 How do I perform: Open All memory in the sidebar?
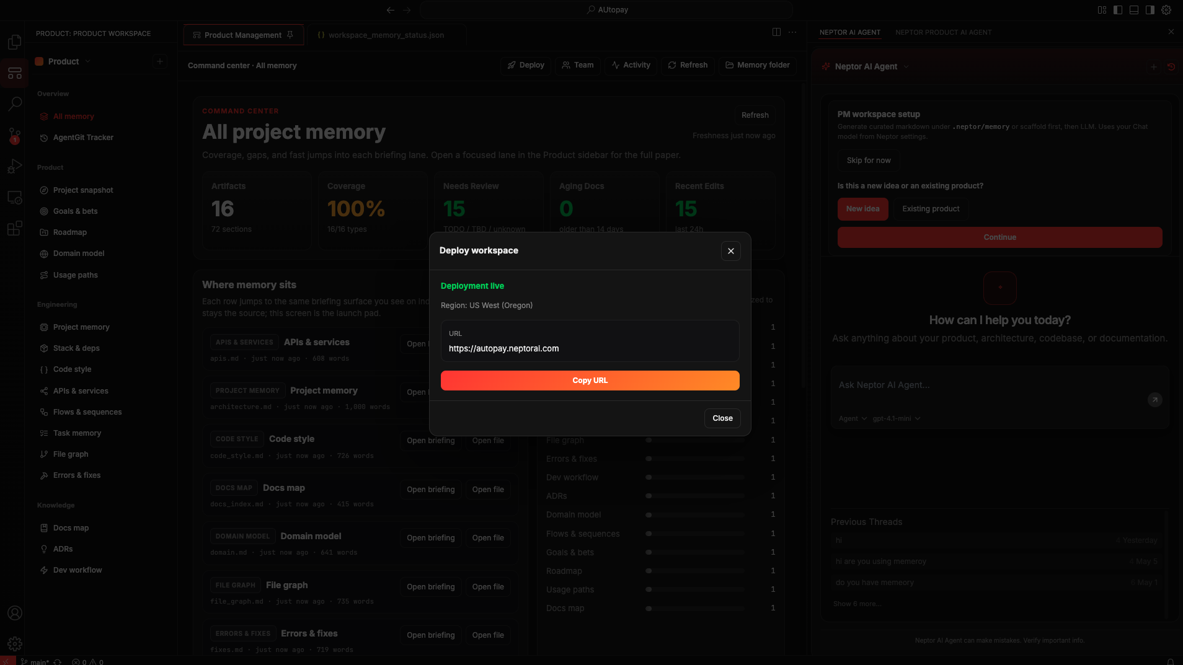[x=74, y=117]
